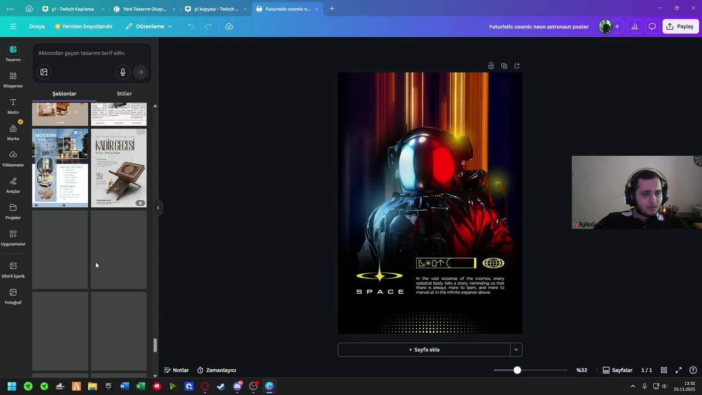Show hidden system tray icons
Image resolution: width=702 pixels, height=395 pixels.
point(633,386)
